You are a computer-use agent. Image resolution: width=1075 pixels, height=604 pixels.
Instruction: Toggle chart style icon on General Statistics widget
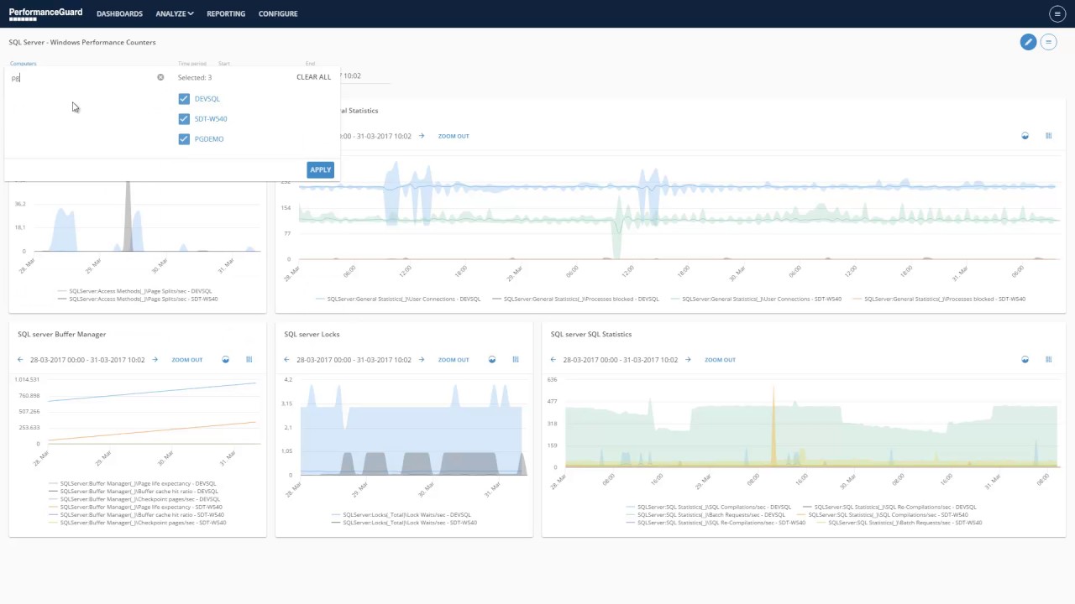tap(1025, 136)
